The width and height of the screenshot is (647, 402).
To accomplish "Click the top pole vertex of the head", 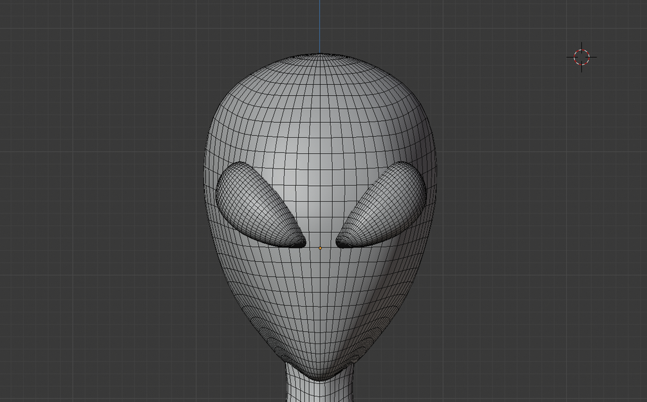I will coord(320,55).
